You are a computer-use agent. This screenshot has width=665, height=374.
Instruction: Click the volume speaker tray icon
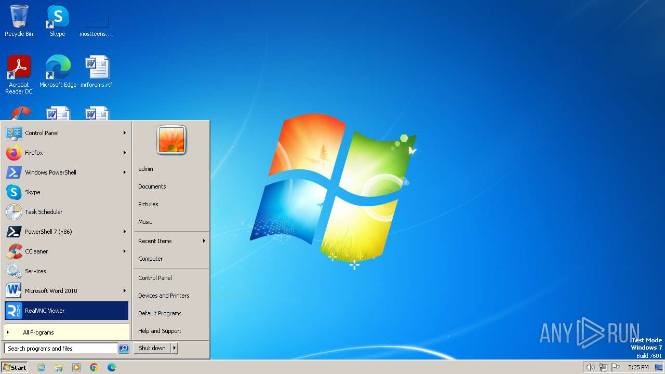tap(590, 367)
